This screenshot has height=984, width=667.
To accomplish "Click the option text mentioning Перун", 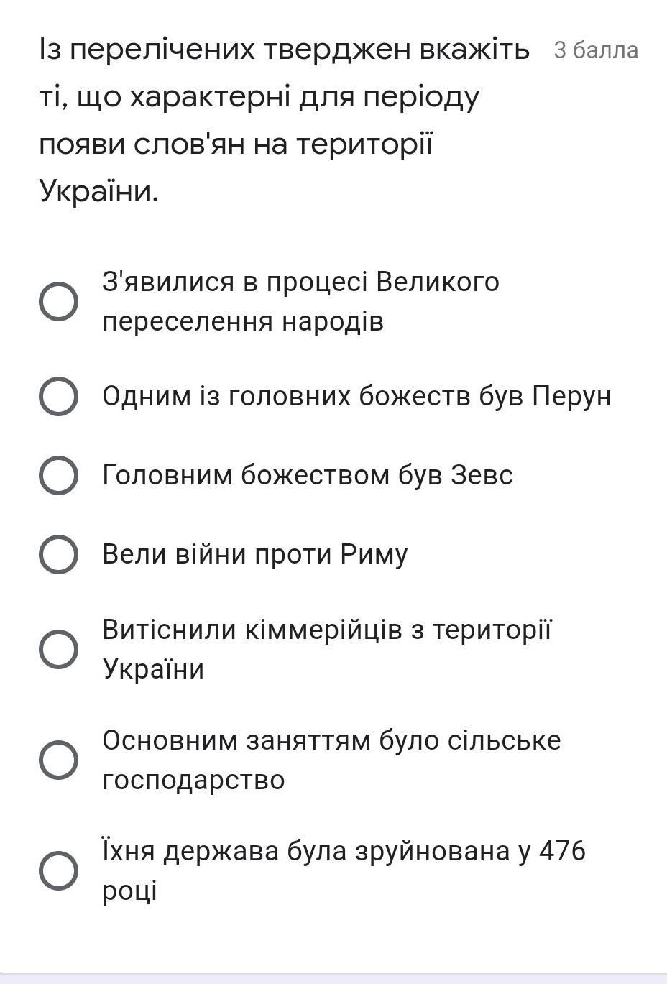I will click(x=356, y=396).
